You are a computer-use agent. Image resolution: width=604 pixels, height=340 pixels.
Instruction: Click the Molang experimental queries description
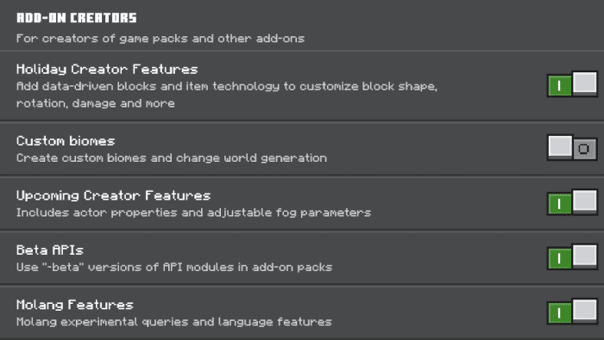(173, 322)
